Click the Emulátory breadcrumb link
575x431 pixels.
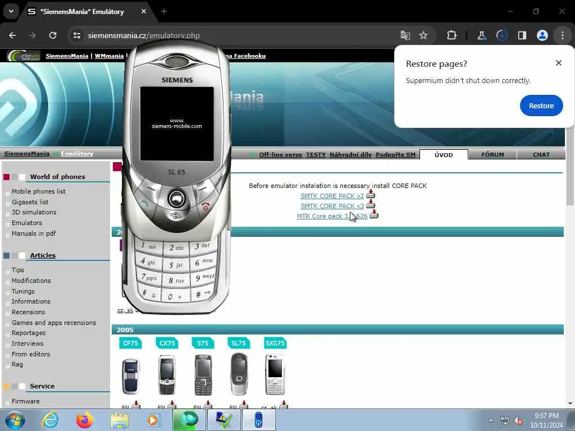pos(77,154)
